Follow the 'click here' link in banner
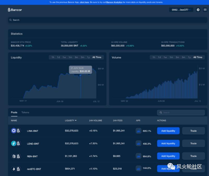This screenshot has height=176, width=209. (84, 2)
